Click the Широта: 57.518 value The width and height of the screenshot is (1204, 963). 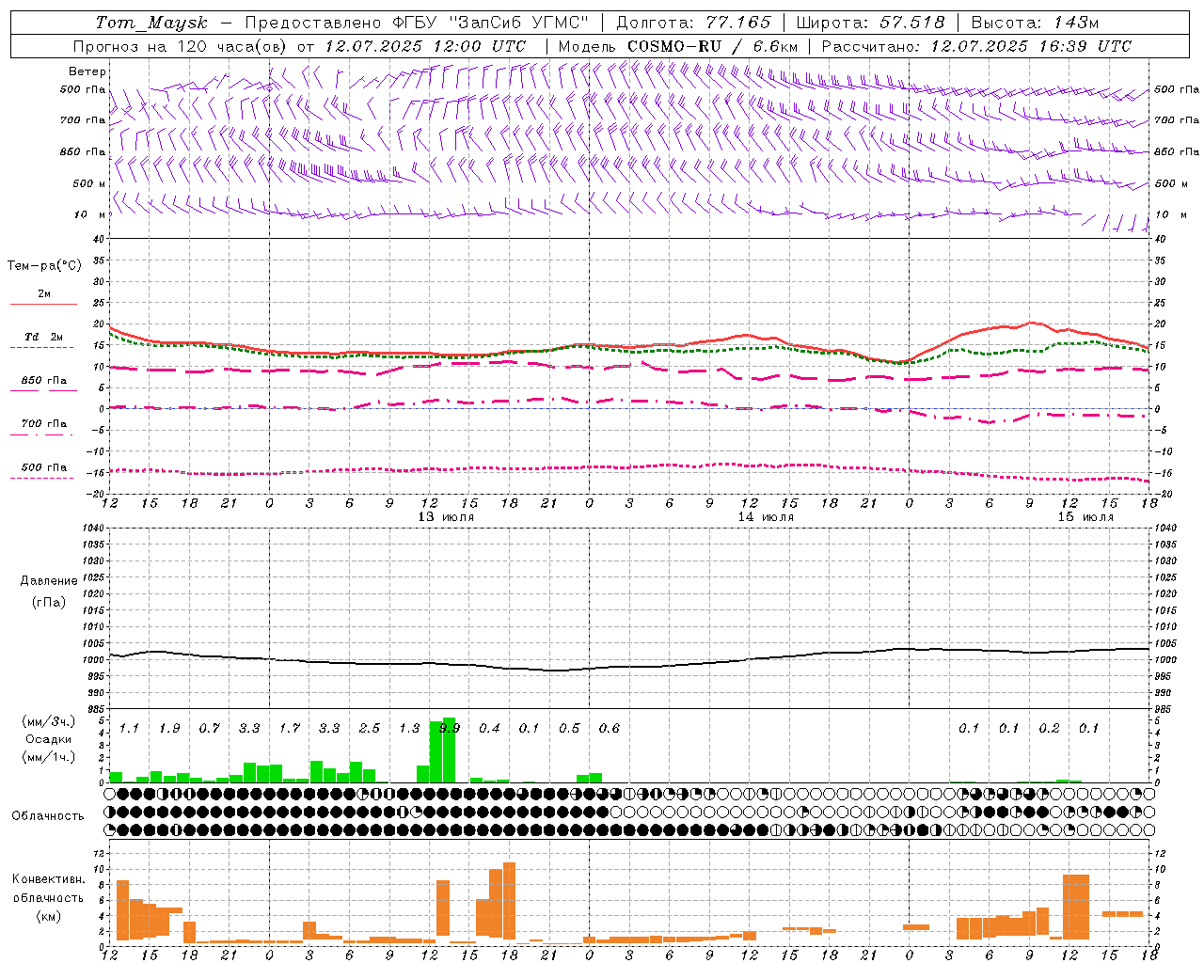point(870,23)
